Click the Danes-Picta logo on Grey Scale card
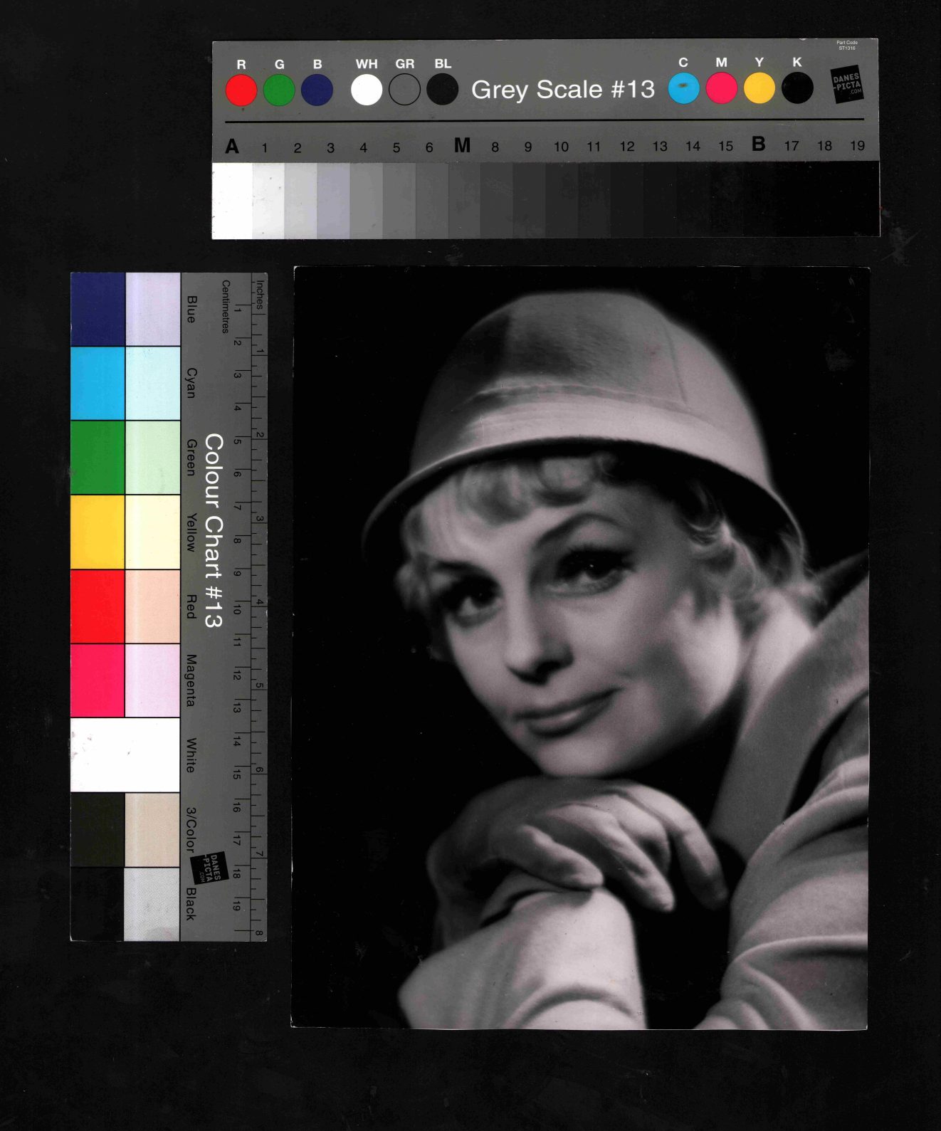The height and width of the screenshot is (1131, 941). [847, 85]
